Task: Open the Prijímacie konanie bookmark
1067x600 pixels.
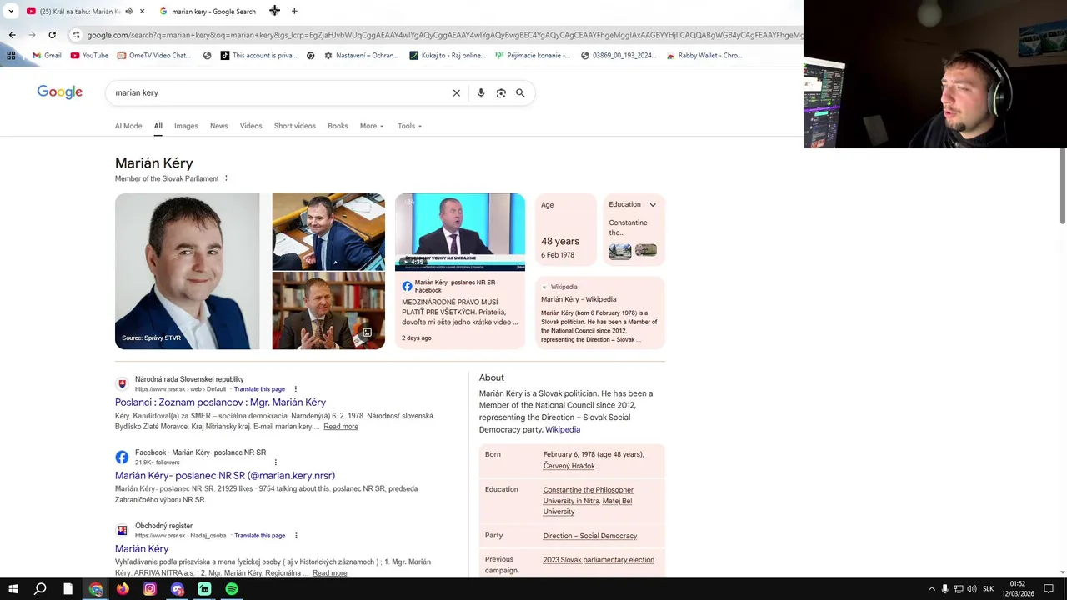Action: (533, 56)
